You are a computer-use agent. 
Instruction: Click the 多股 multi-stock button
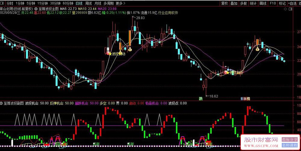click(244, 3)
